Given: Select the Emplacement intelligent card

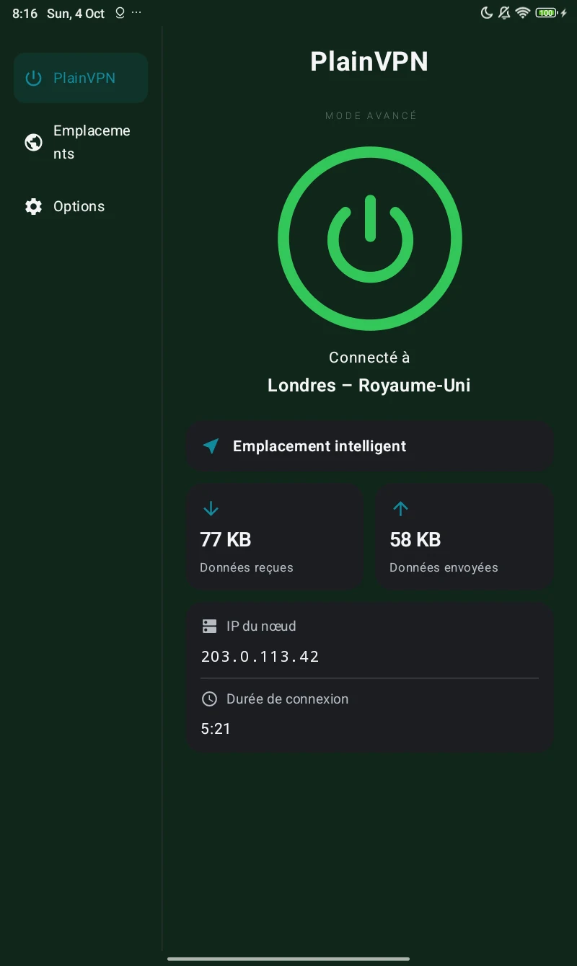Looking at the screenshot, I should point(370,446).
